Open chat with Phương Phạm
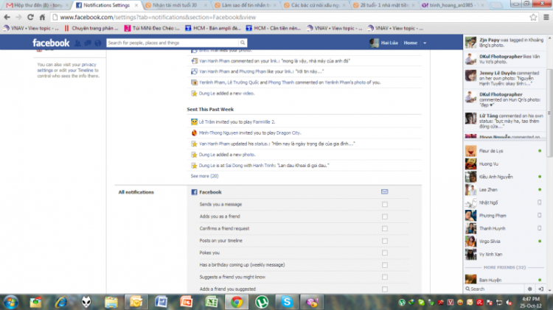Image resolution: width=553 pixels, height=310 pixels. coord(504,216)
